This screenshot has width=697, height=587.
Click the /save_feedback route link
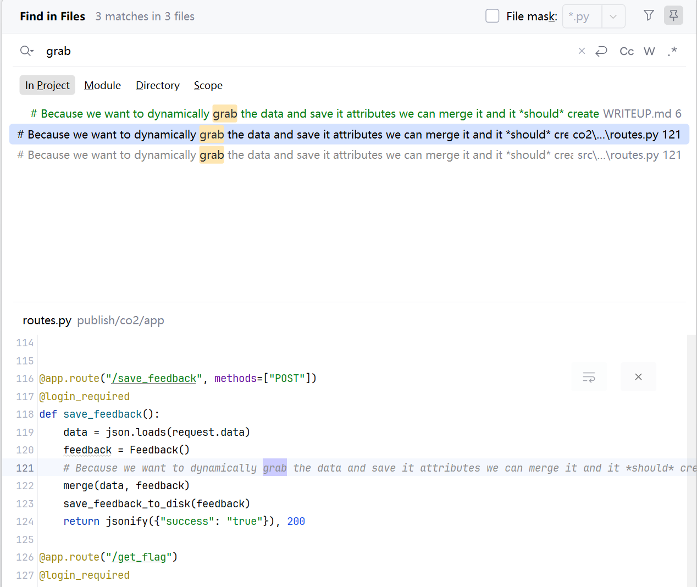(154, 379)
